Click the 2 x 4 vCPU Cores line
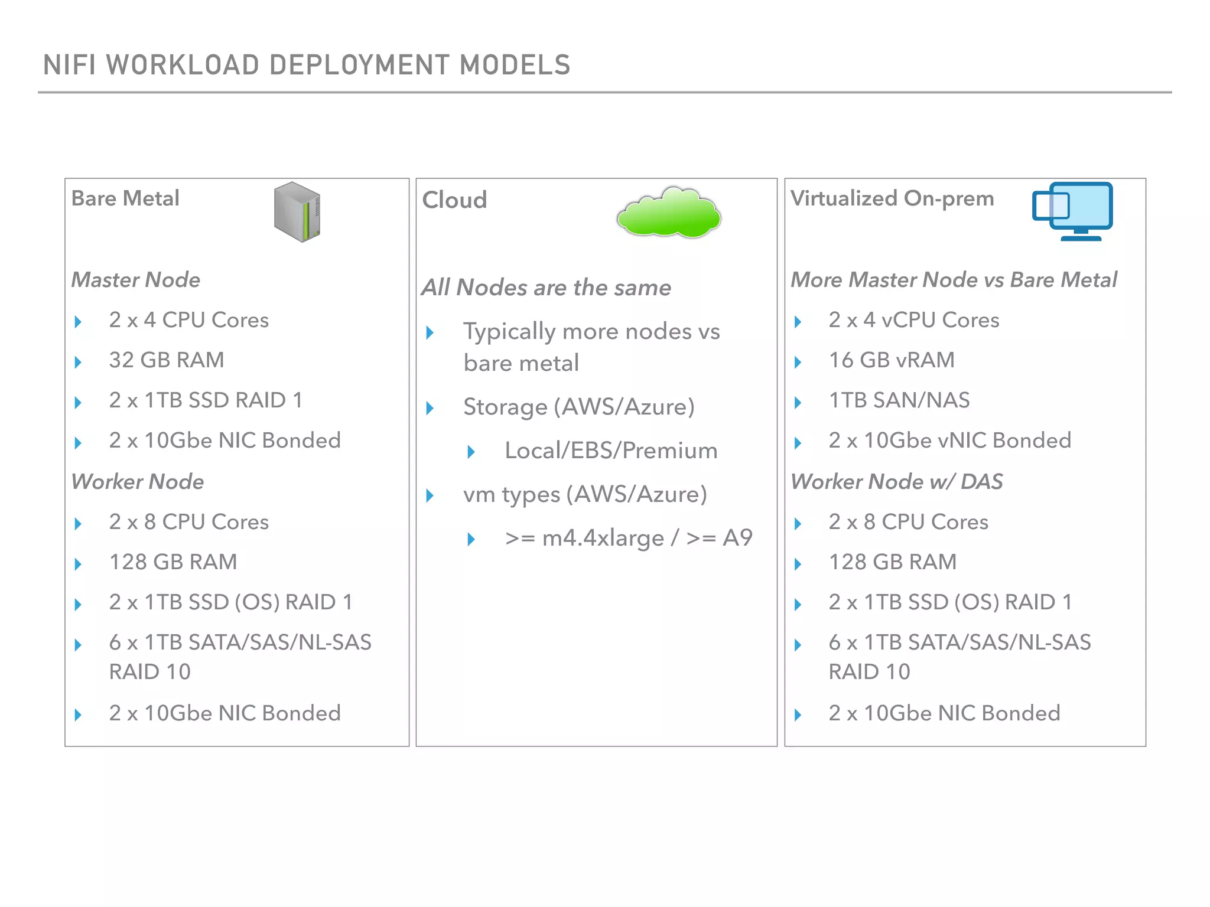 tap(913, 320)
